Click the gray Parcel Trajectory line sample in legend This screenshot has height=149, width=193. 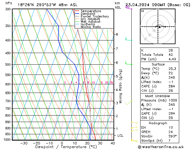(x=77, y=16)
